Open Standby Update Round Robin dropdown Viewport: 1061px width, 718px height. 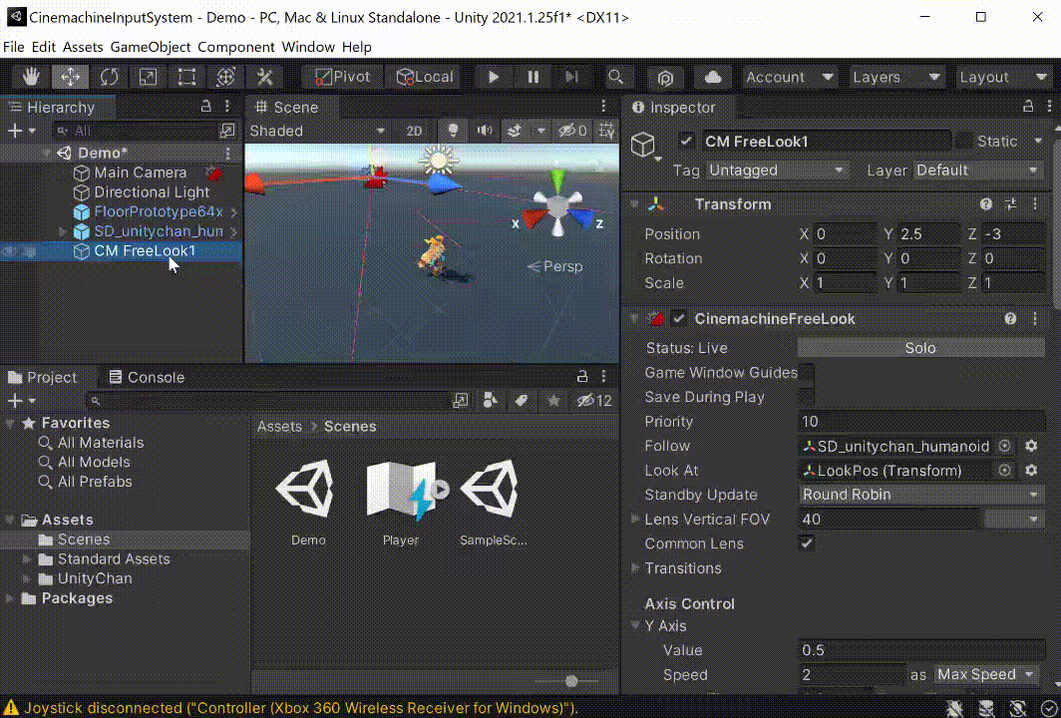(921, 495)
